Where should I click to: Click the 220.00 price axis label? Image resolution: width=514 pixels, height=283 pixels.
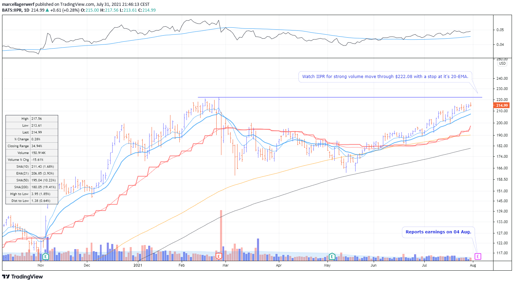coord(502,100)
